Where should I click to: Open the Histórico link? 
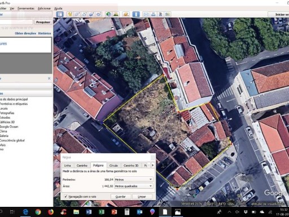(x=45, y=33)
